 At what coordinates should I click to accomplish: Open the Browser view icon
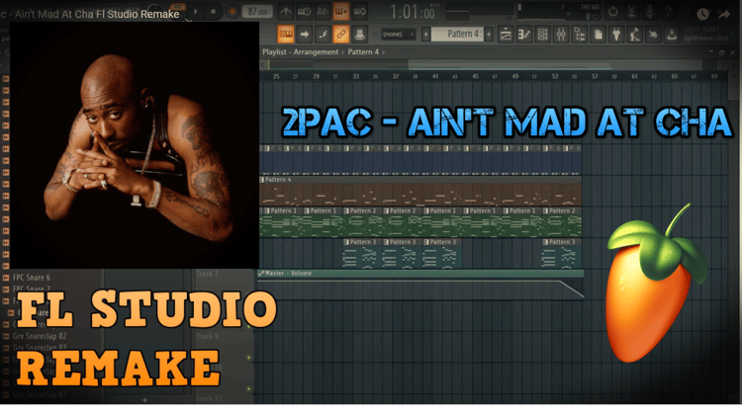tap(580, 34)
